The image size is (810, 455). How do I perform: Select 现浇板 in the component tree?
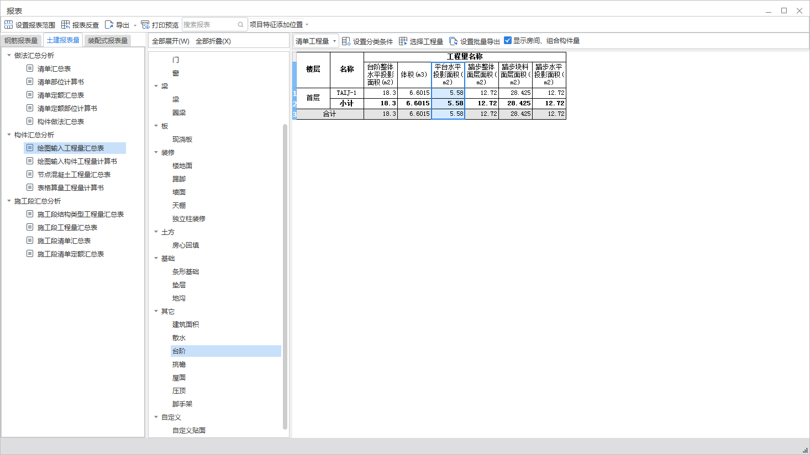(x=182, y=140)
